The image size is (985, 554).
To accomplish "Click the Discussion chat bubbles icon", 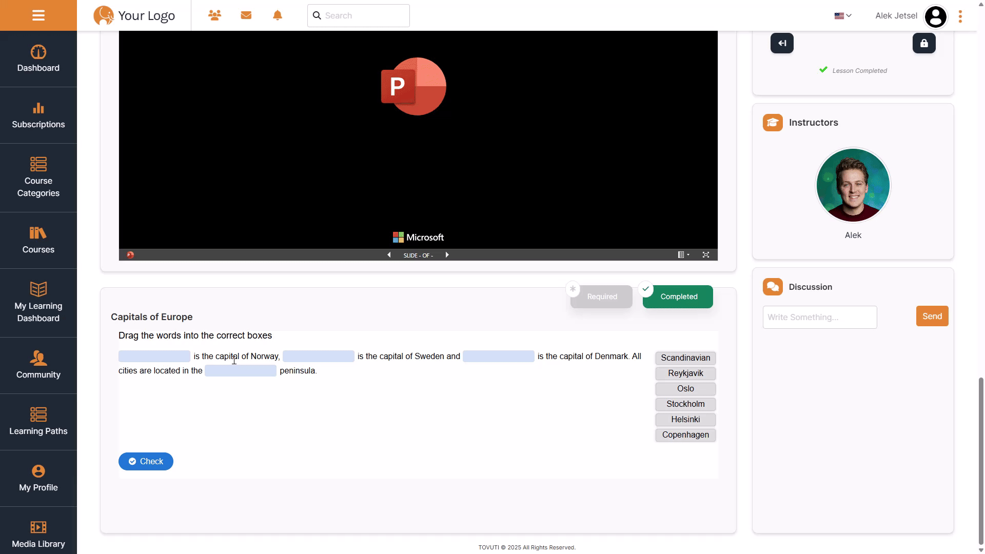I will tap(773, 287).
